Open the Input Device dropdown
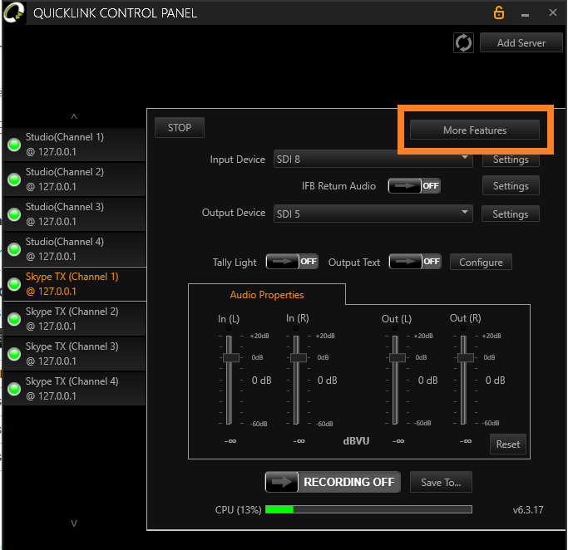 (373, 159)
